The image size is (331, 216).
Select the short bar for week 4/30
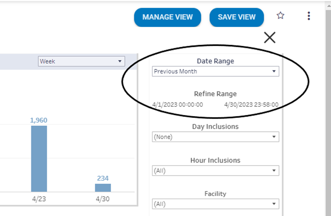(x=103, y=188)
